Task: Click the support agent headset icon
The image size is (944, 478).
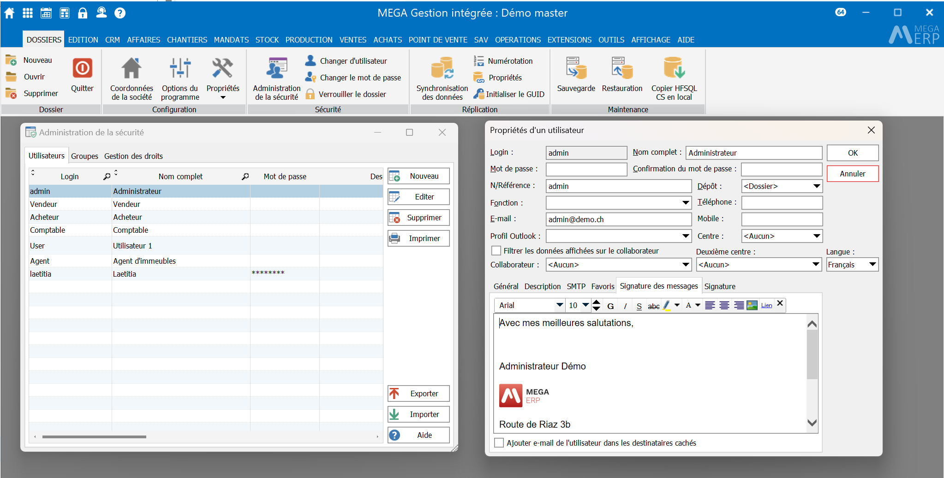Action: pyautogui.click(x=101, y=13)
